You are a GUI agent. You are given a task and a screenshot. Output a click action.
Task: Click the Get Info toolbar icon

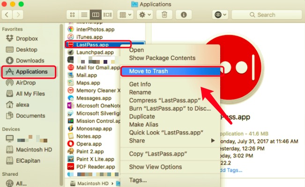[x=184, y=15]
